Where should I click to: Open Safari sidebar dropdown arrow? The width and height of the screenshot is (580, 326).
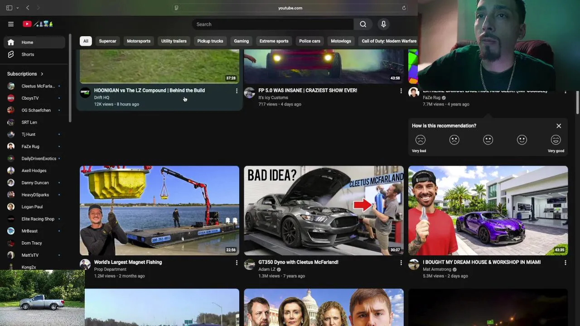click(17, 8)
